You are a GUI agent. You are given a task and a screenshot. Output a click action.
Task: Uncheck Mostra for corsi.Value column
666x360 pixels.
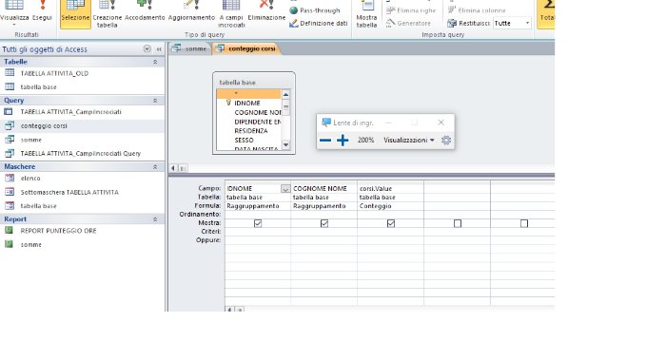[391, 223]
